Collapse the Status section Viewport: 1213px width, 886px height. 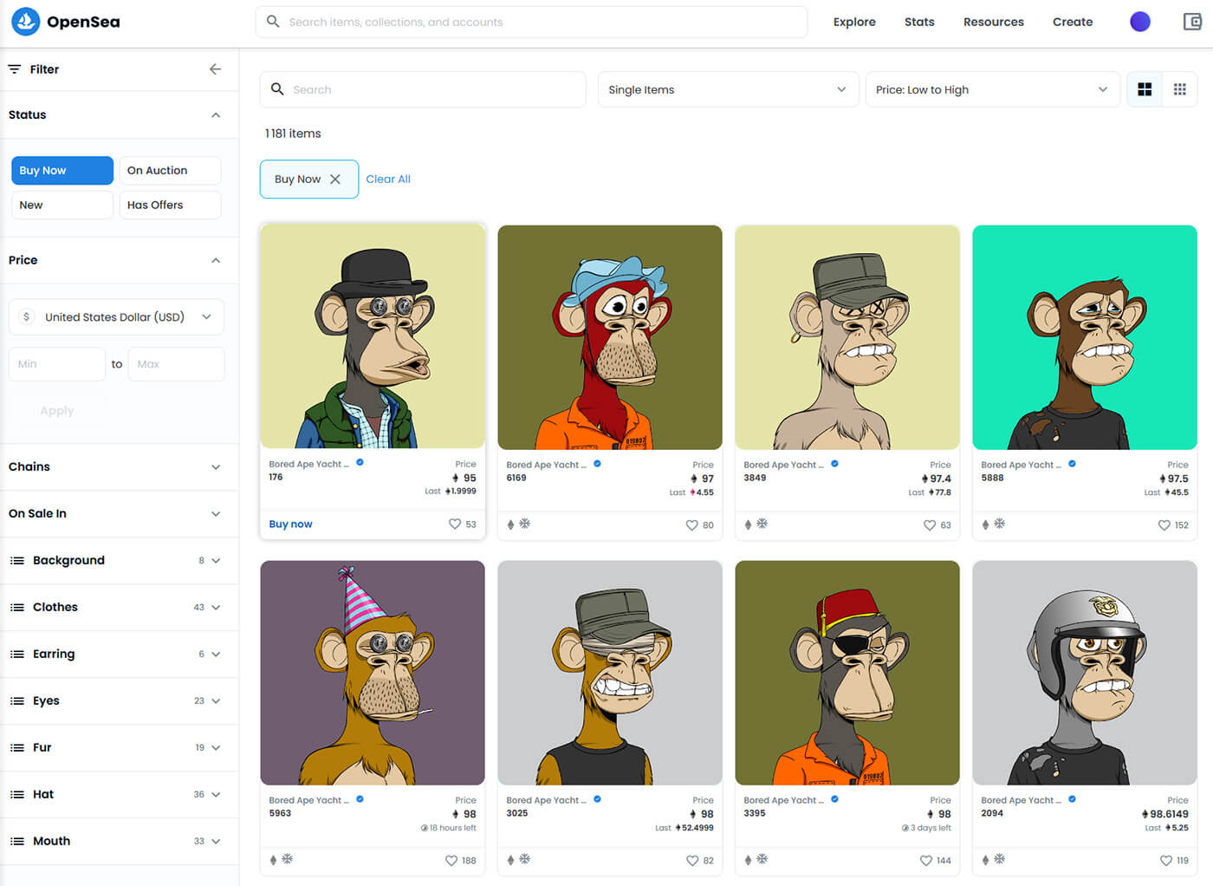pos(216,115)
